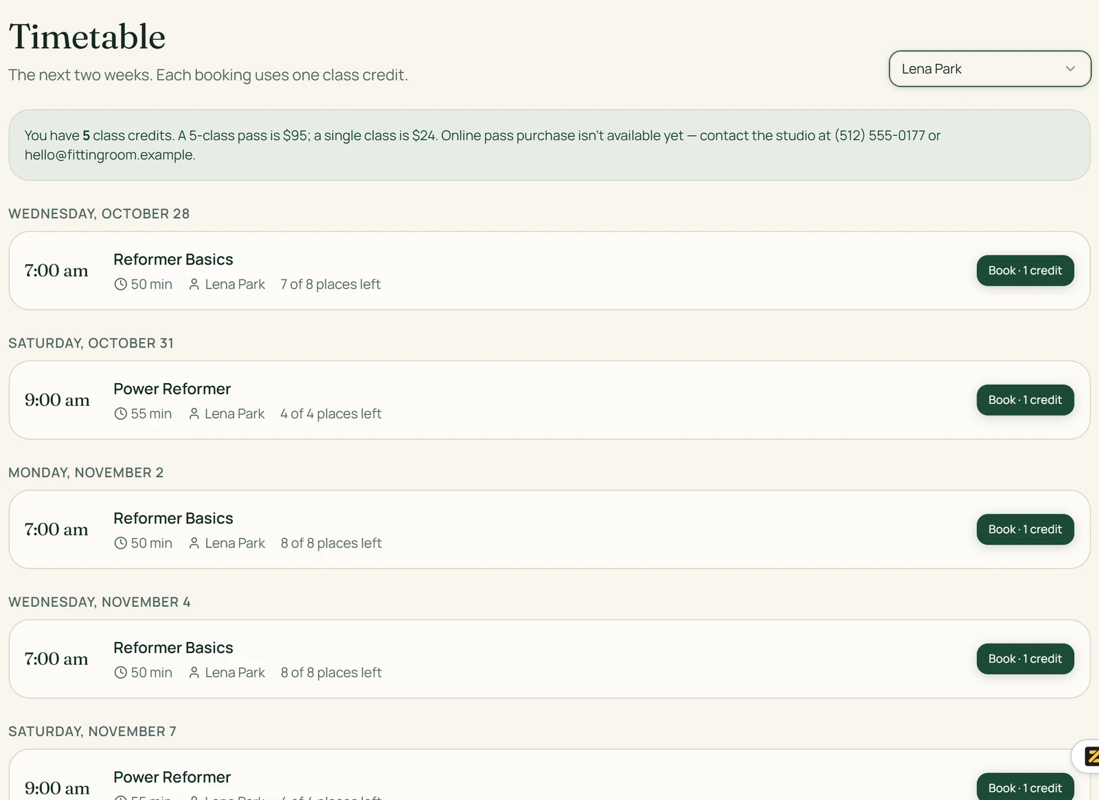Click the clock icon for November 2 class
1099x800 pixels.
(120, 543)
